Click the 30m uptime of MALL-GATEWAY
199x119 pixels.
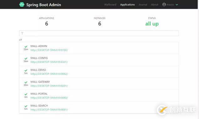pos(26,85)
